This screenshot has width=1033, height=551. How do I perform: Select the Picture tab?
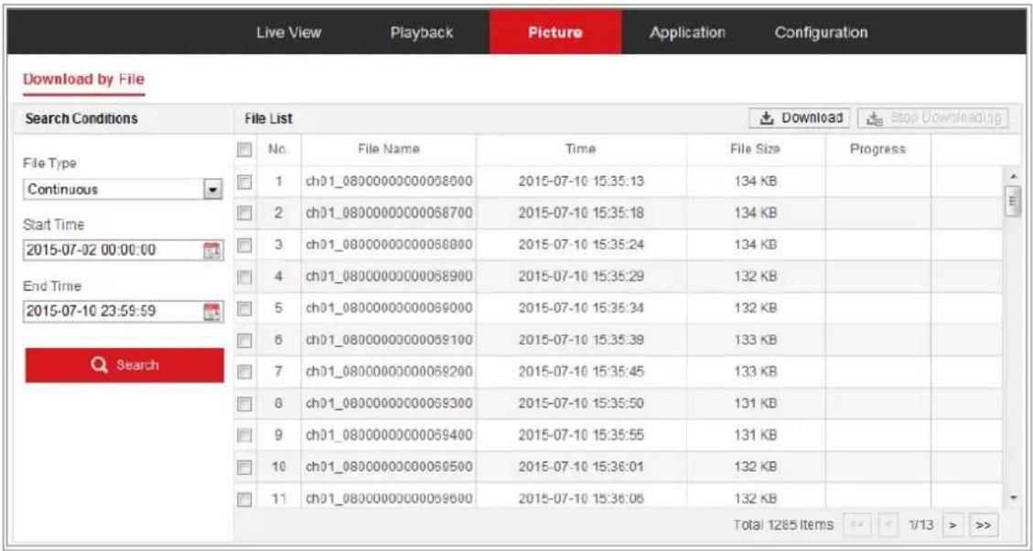(555, 32)
